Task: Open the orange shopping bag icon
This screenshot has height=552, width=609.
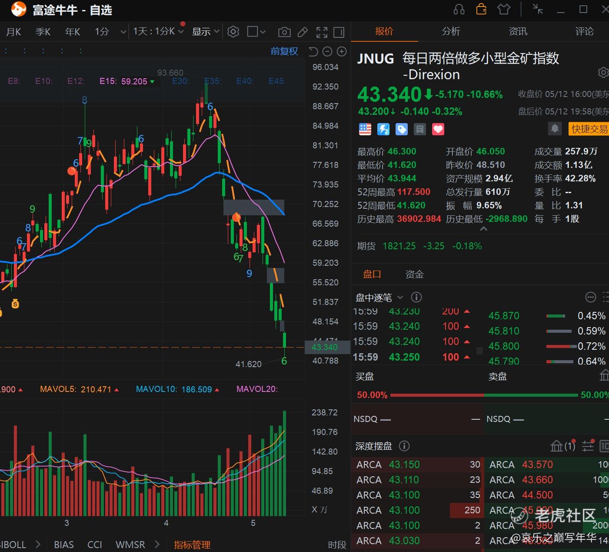Action: (x=481, y=9)
